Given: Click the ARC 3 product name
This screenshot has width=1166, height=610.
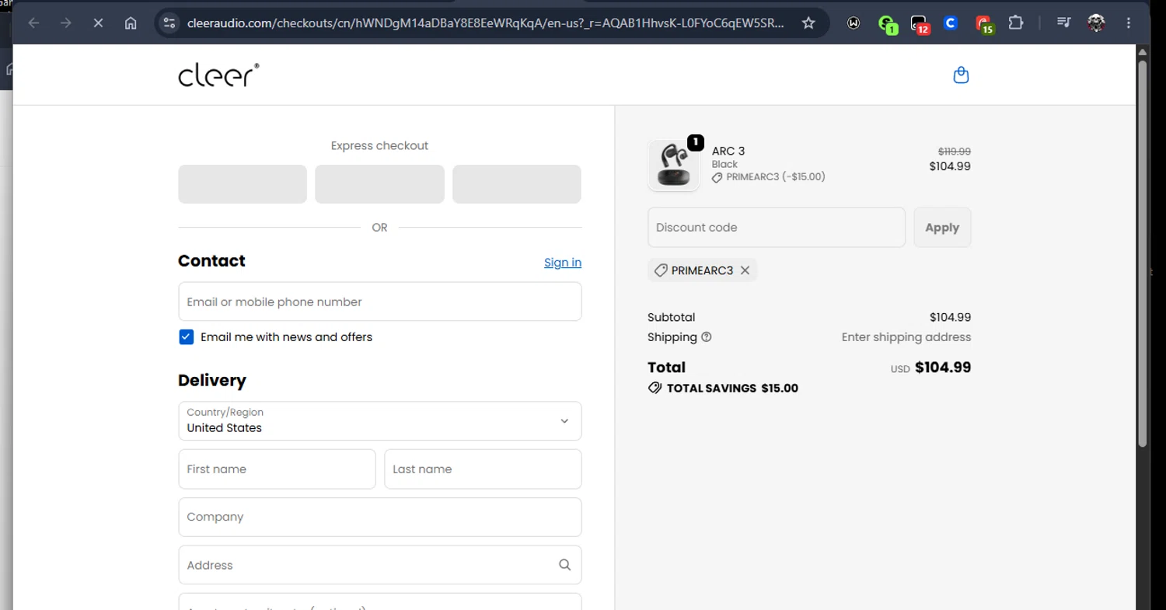Looking at the screenshot, I should (728, 151).
